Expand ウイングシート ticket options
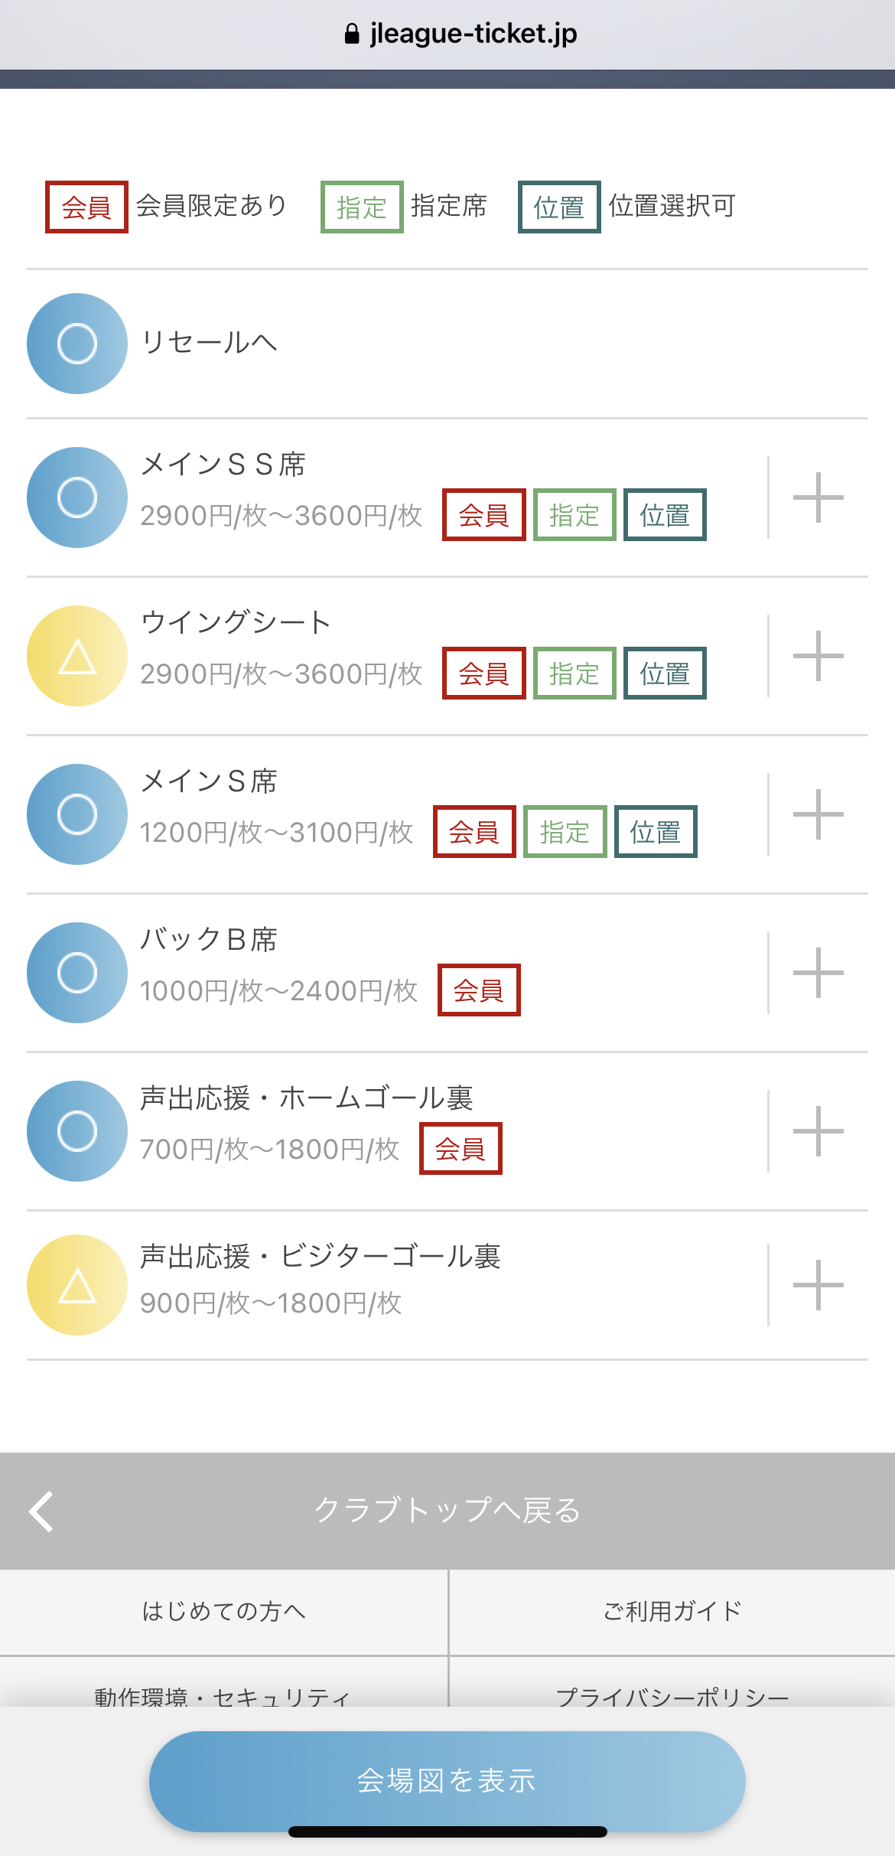 point(818,656)
